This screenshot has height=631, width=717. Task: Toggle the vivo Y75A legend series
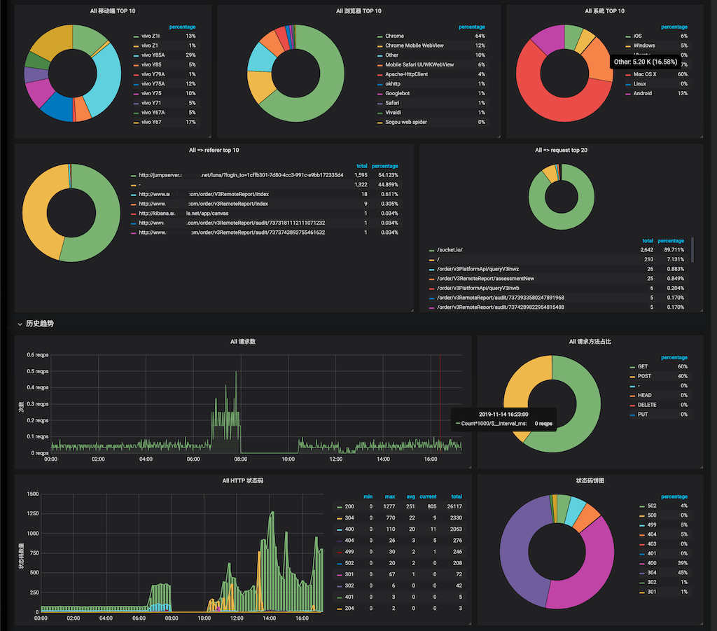coord(153,83)
